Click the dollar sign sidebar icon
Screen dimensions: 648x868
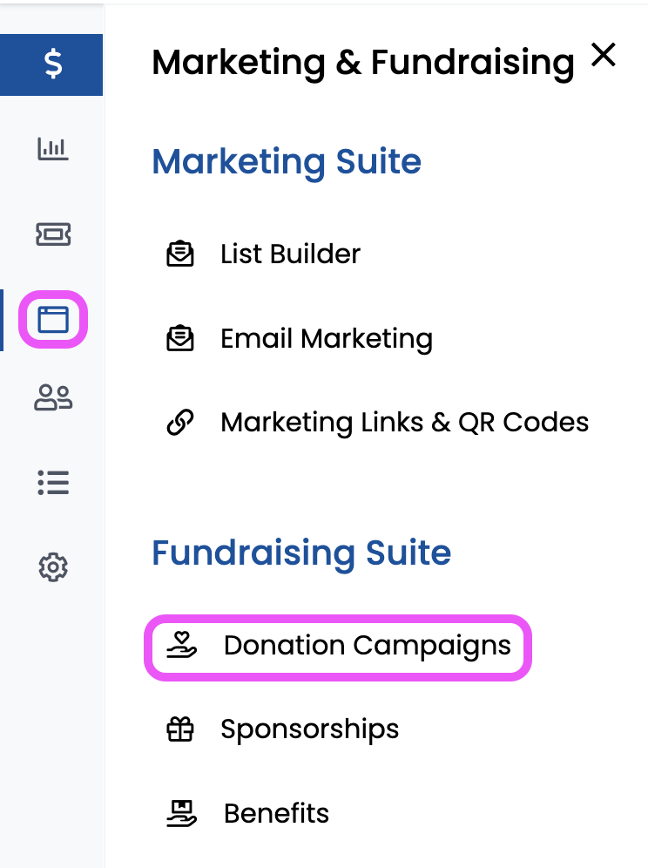[x=53, y=64]
